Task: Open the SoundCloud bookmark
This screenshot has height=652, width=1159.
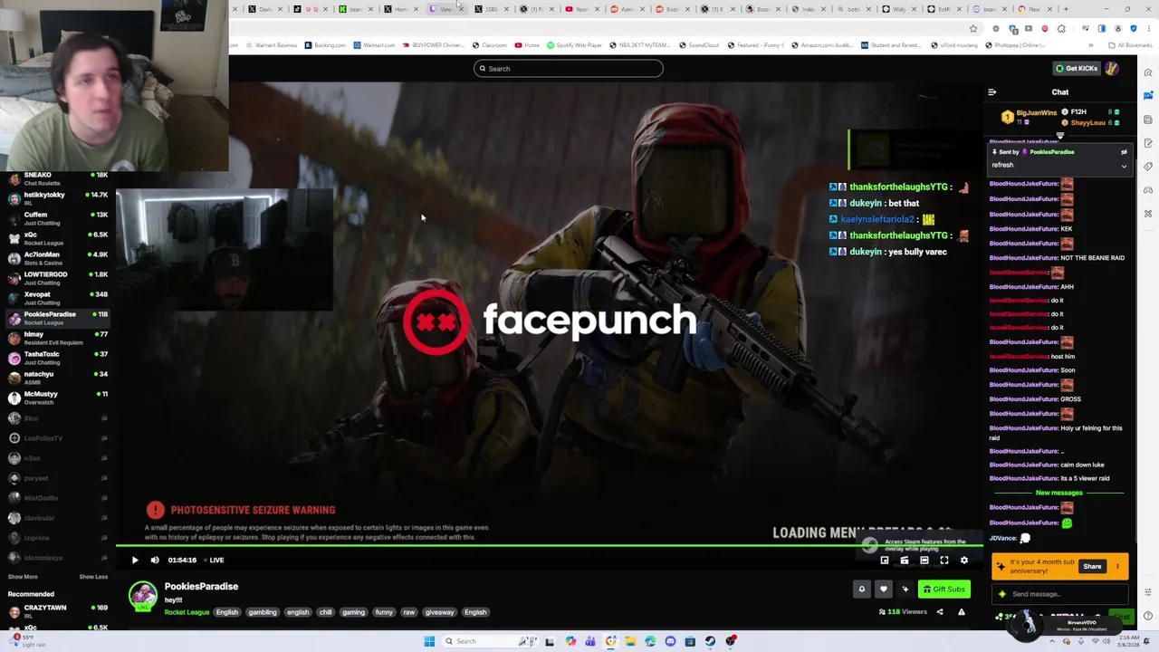Action: [x=698, y=45]
